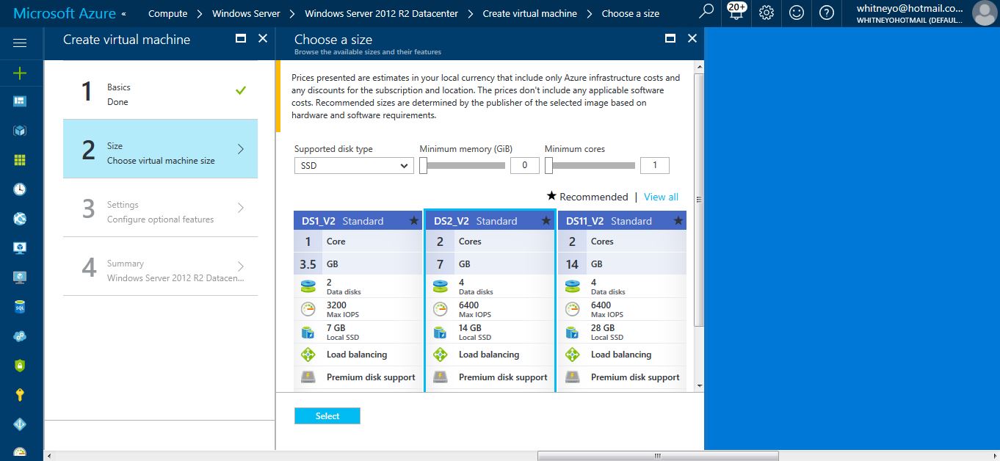This screenshot has width=1000, height=461.
Task: Go to Windows Server breadcrumb
Action: click(246, 13)
